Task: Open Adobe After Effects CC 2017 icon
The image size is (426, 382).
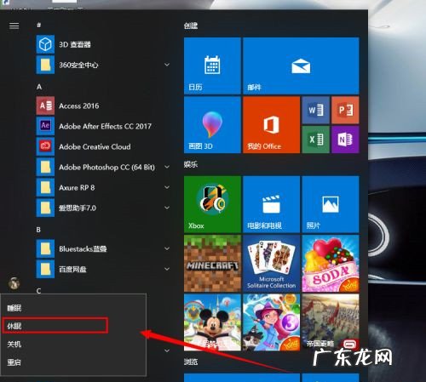Action: 45,126
